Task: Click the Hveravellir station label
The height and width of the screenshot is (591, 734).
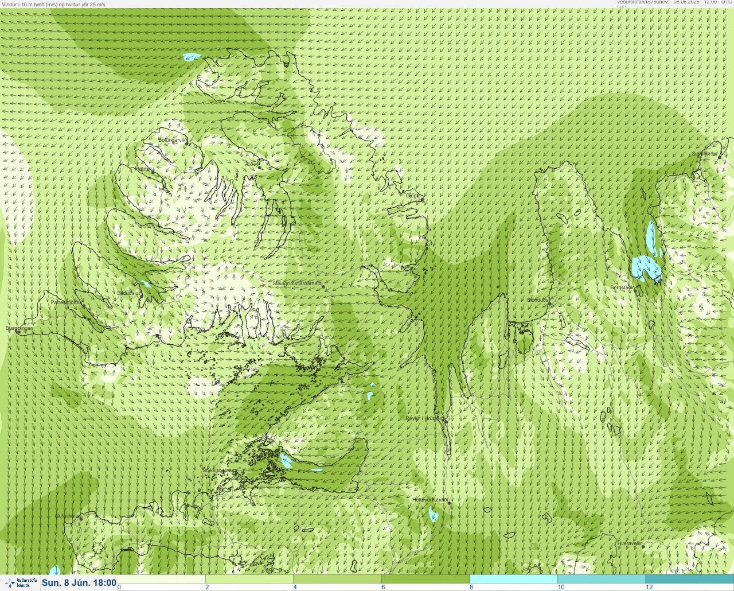Action: [x=629, y=543]
